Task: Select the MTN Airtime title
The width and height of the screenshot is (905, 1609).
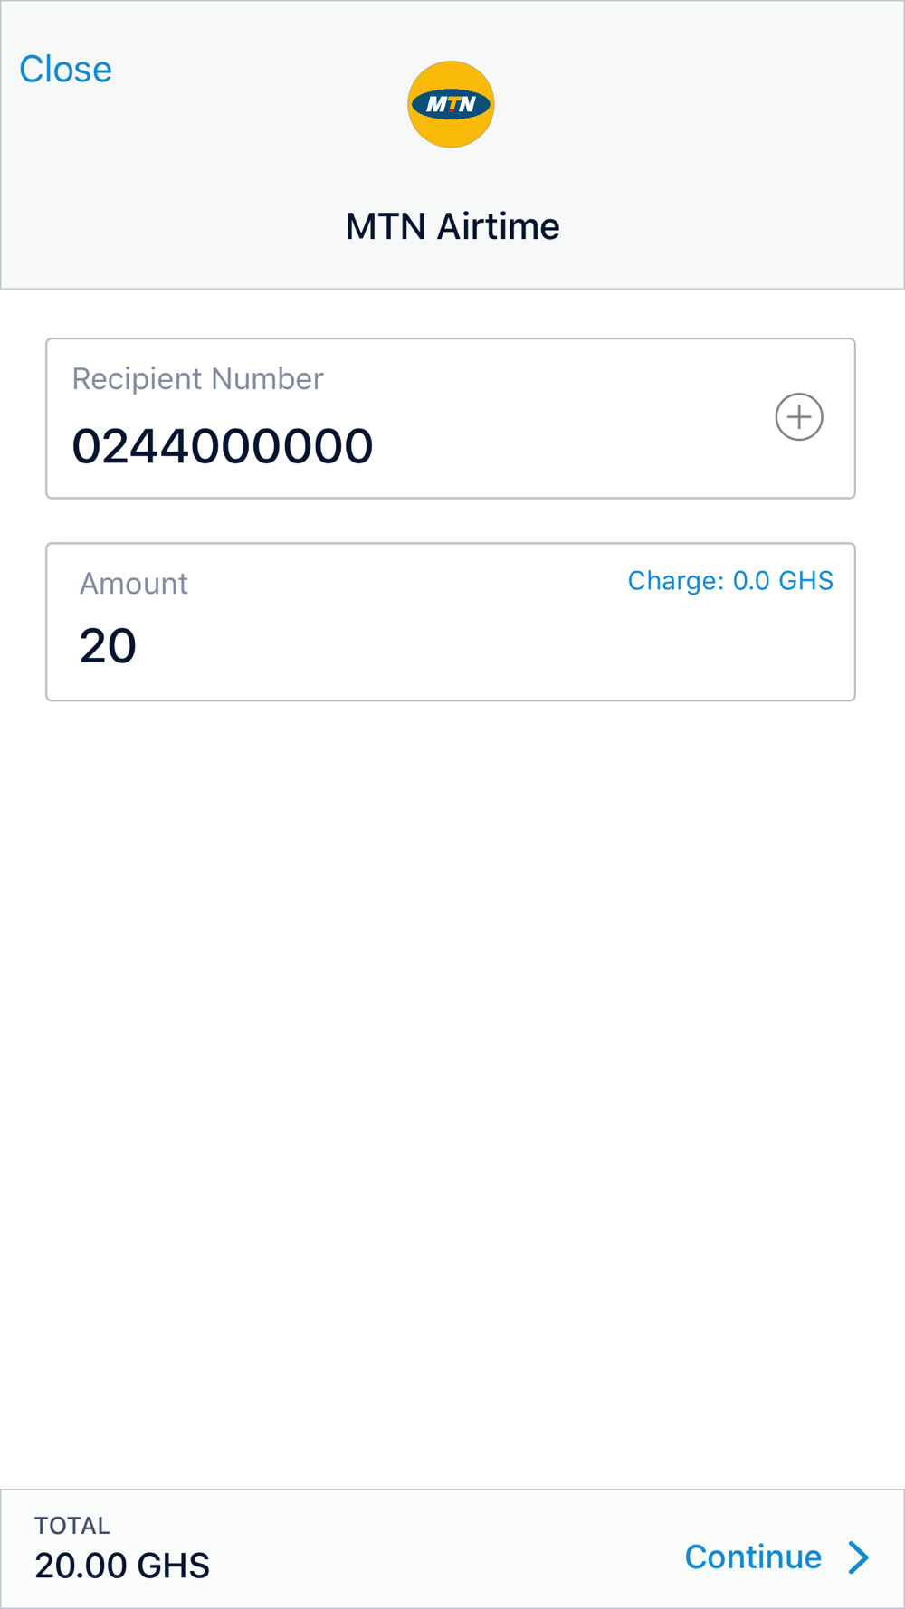Action: [x=452, y=226]
